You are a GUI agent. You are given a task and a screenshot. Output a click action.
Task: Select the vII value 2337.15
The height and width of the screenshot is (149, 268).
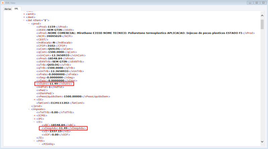(x=56, y=131)
